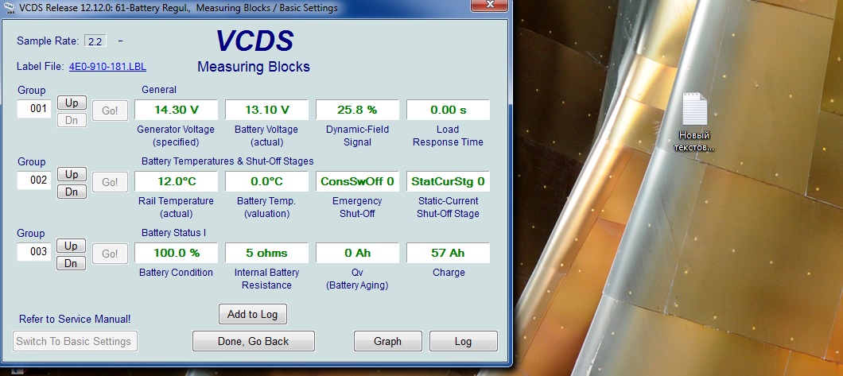Click Go! button for Group 001

[111, 110]
